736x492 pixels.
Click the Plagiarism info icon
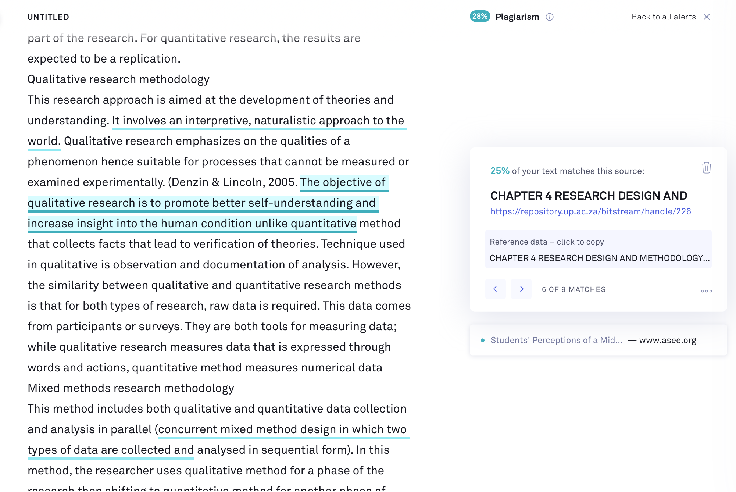(x=549, y=17)
